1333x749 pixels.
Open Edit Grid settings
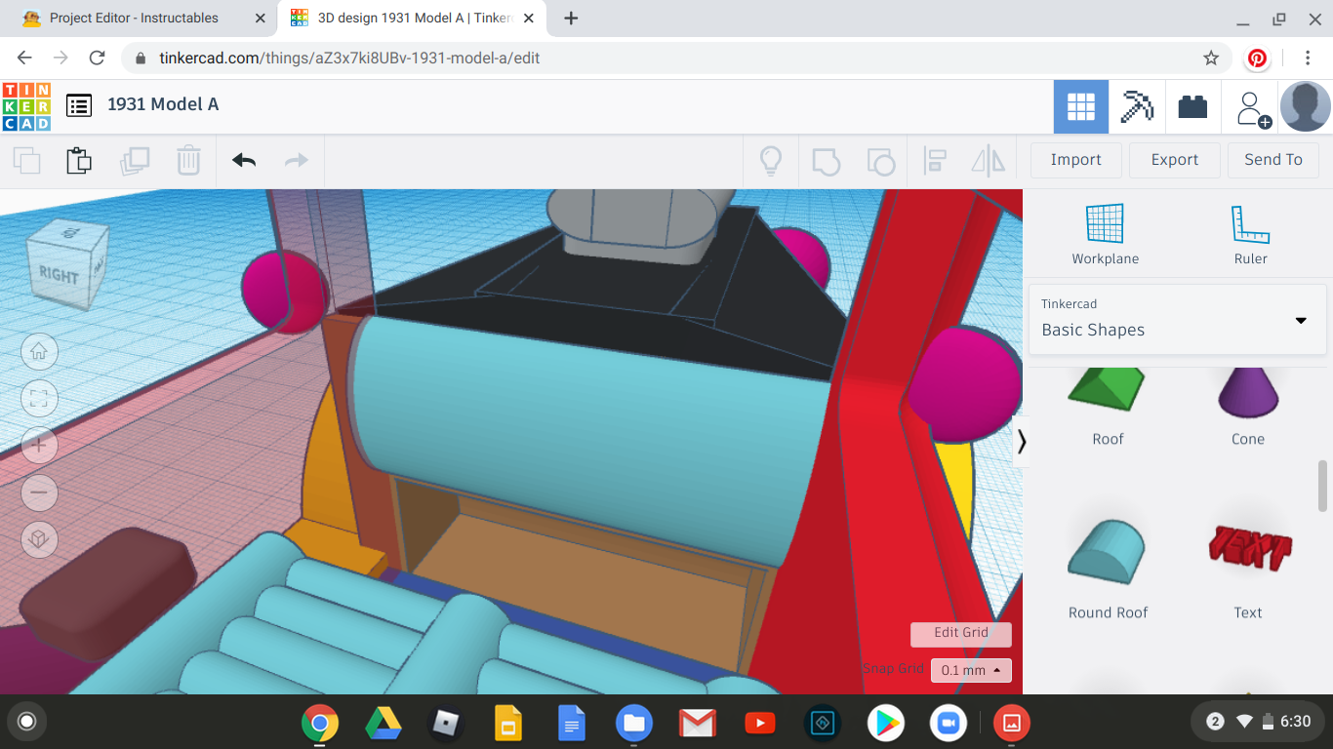coord(960,634)
